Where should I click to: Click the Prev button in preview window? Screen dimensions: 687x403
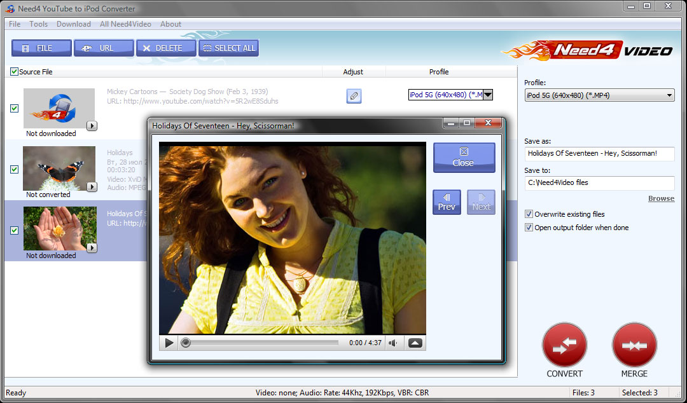[447, 202]
